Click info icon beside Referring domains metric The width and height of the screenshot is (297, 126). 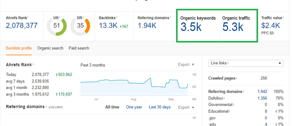click(170, 17)
